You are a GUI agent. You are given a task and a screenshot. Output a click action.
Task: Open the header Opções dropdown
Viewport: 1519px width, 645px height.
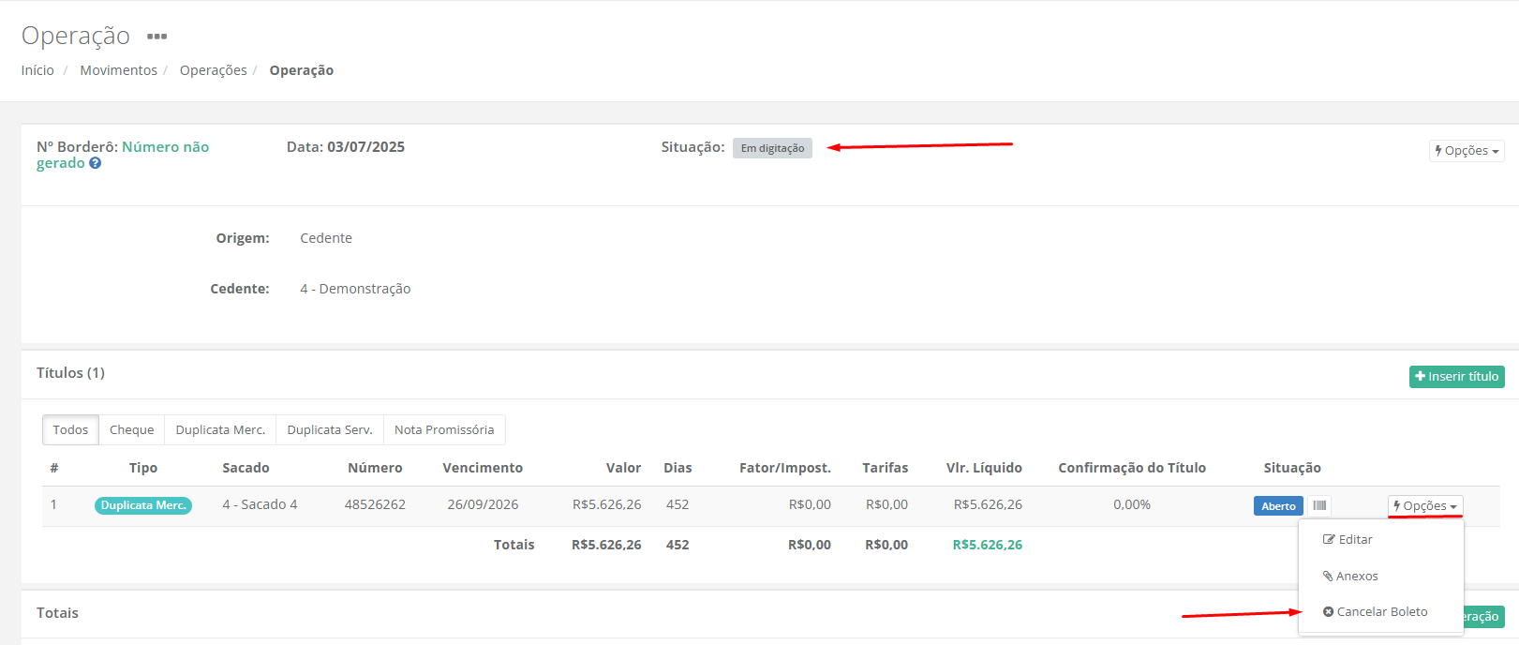pos(1466,150)
